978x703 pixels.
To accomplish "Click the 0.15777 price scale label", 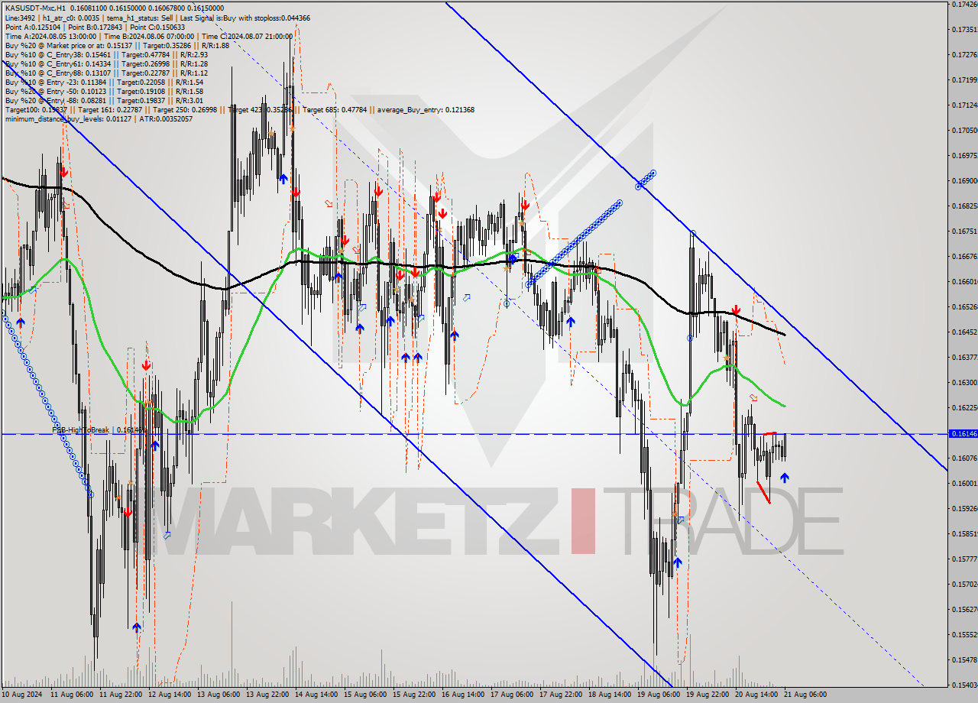I will 964,559.
